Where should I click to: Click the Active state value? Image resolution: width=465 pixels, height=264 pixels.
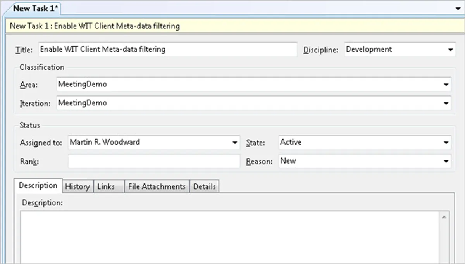[291, 142]
